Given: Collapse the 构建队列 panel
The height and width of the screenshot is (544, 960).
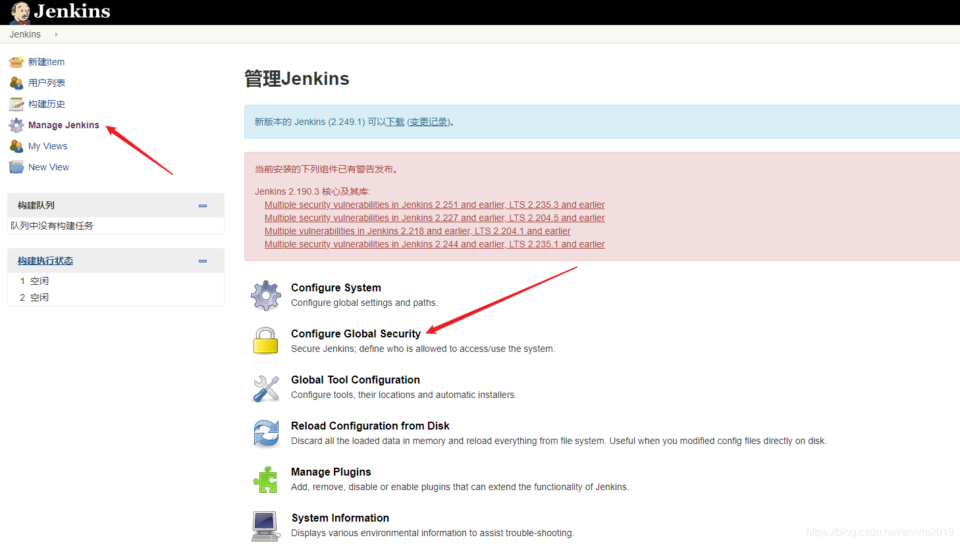Looking at the screenshot, I should (203, 206).
